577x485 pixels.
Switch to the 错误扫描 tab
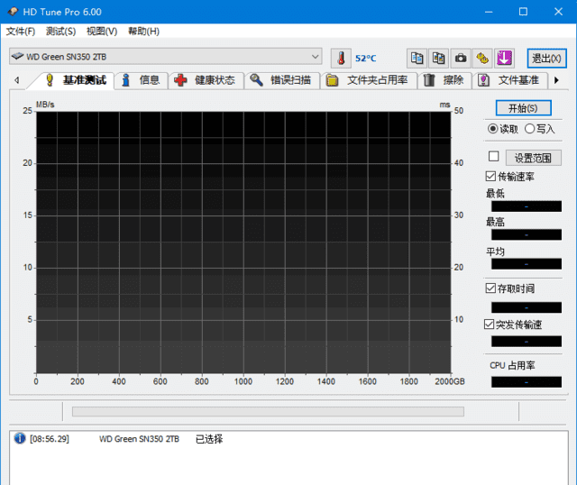pos(281,80)
